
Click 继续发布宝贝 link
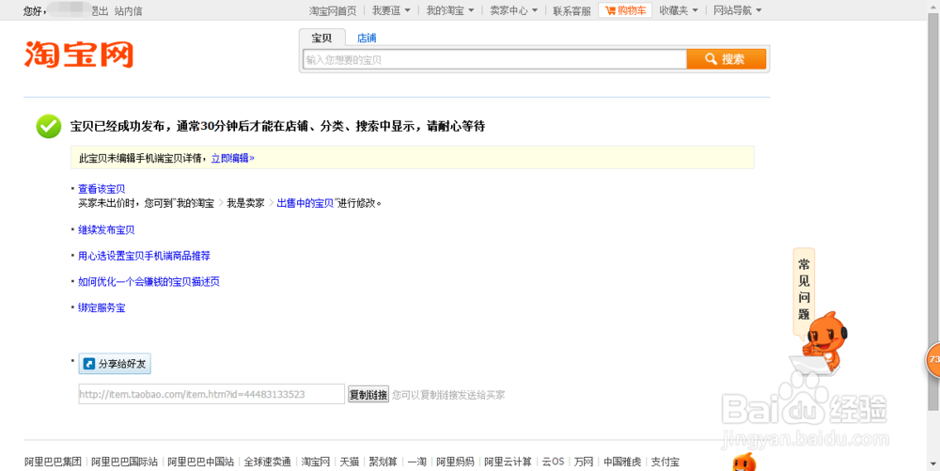coord(107,229)
